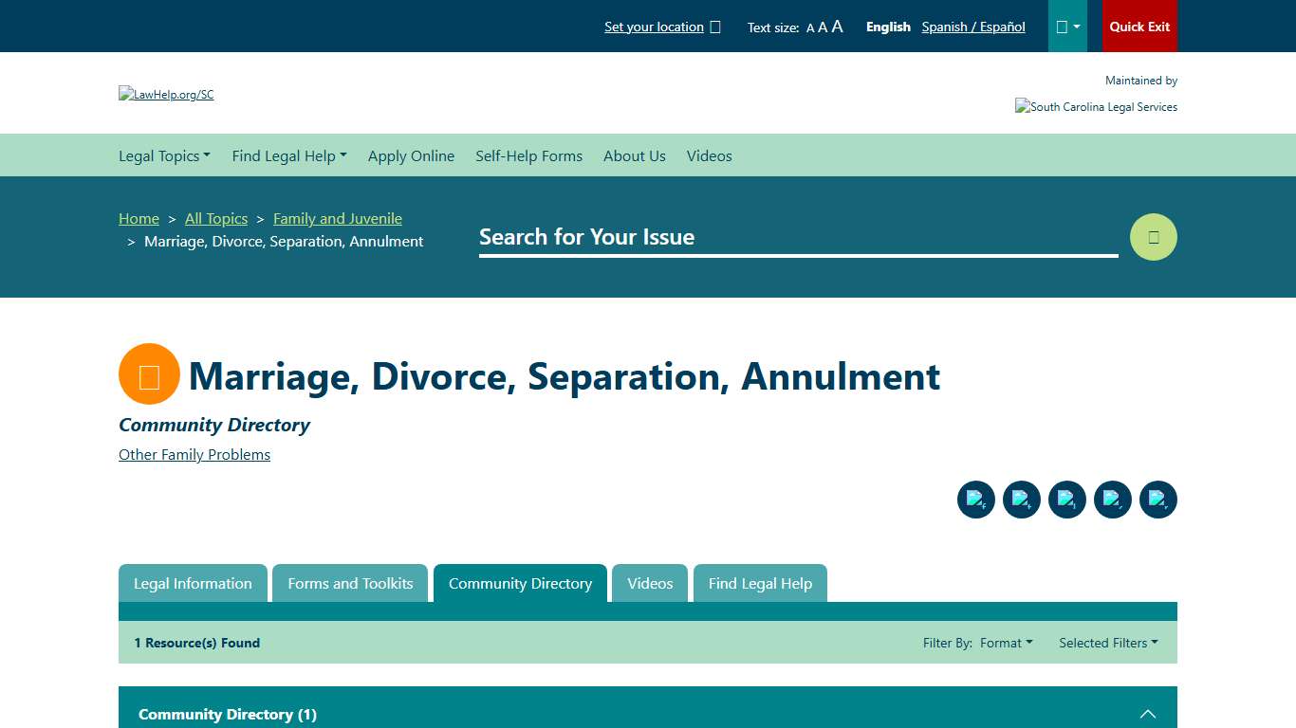
Task: Click the orange topic icon beside the page title
Action: (148, 373)
